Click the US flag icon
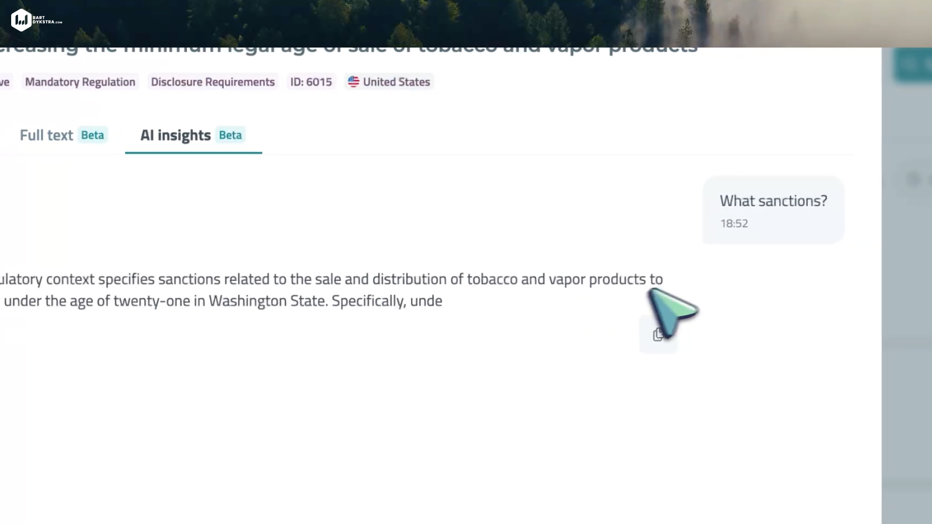932x524 pixels. coord(353,82)
